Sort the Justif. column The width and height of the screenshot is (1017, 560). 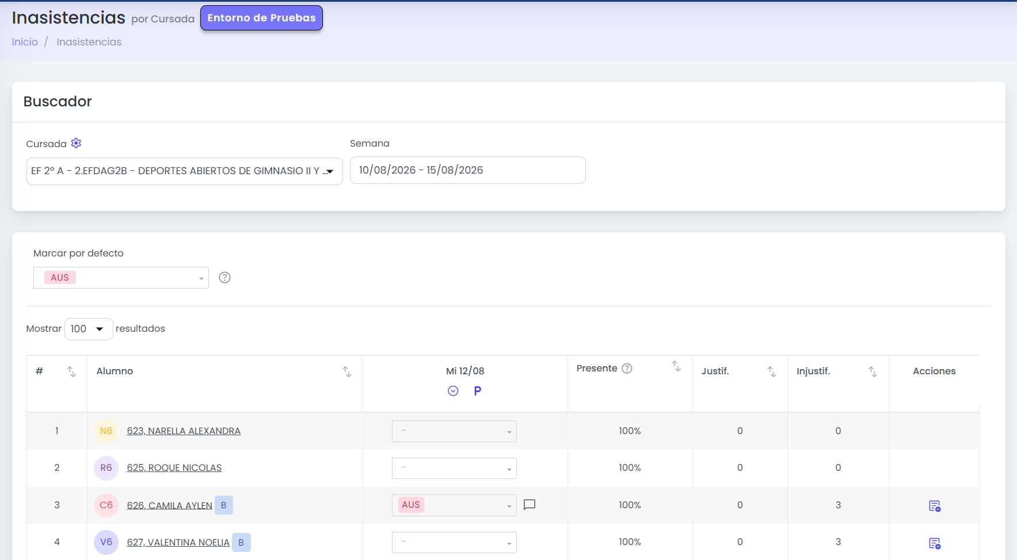coord(772,371)
